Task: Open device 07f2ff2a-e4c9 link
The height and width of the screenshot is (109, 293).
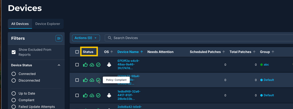Action: (x=129, y=64)
